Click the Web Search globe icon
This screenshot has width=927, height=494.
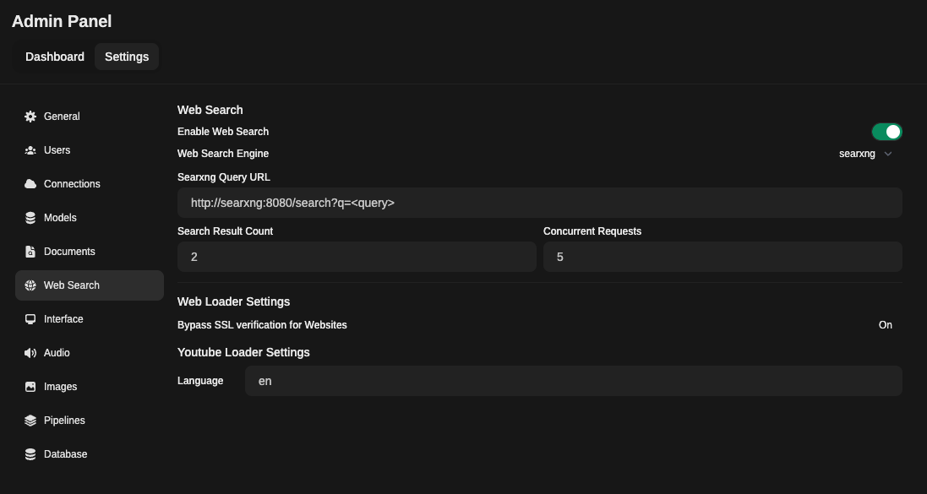click(x=30, y=285)
